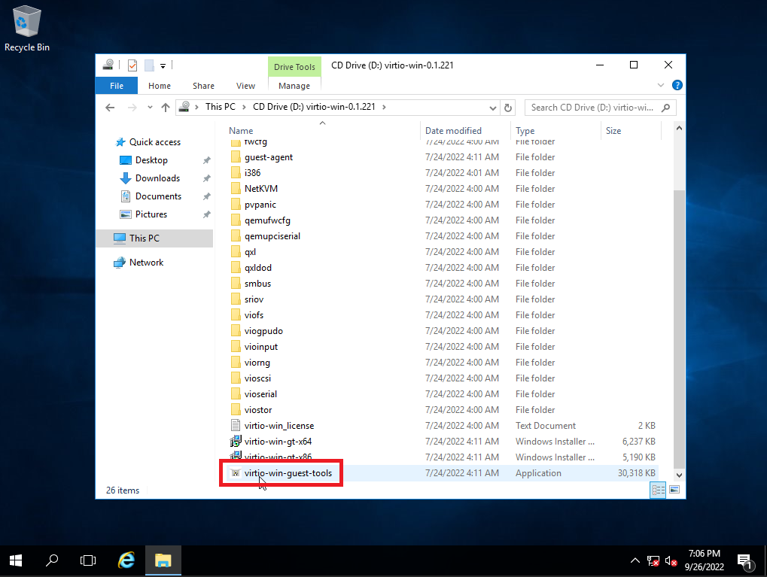Refresh the current folder view
The height and width of the screenshot is (577, 767).
point(508,108)
